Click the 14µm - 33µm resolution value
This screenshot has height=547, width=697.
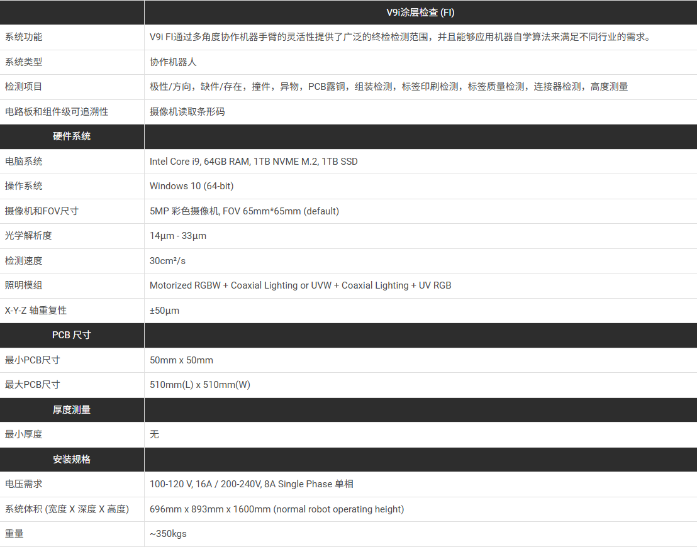point(178,236)
